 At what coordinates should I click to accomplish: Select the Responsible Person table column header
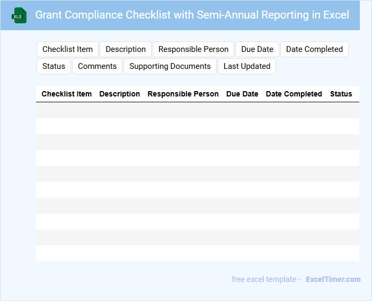(x=183, y=94)
